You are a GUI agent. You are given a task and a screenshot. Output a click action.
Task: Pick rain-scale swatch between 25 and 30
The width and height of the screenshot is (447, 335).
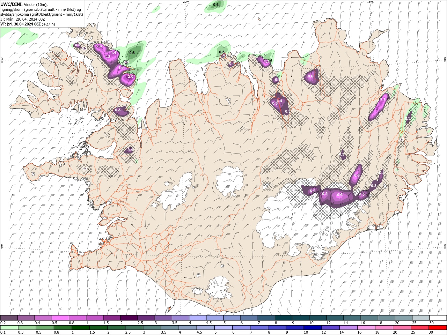tap(420, 328)
